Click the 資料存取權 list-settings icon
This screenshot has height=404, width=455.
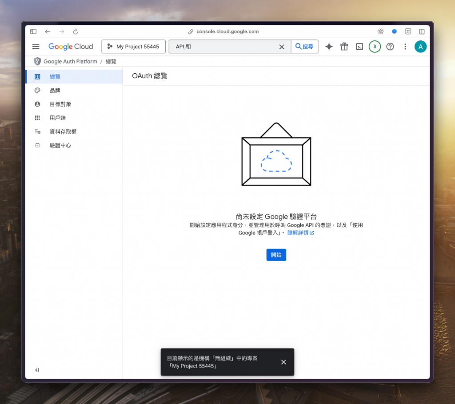[x=37, y=132]
